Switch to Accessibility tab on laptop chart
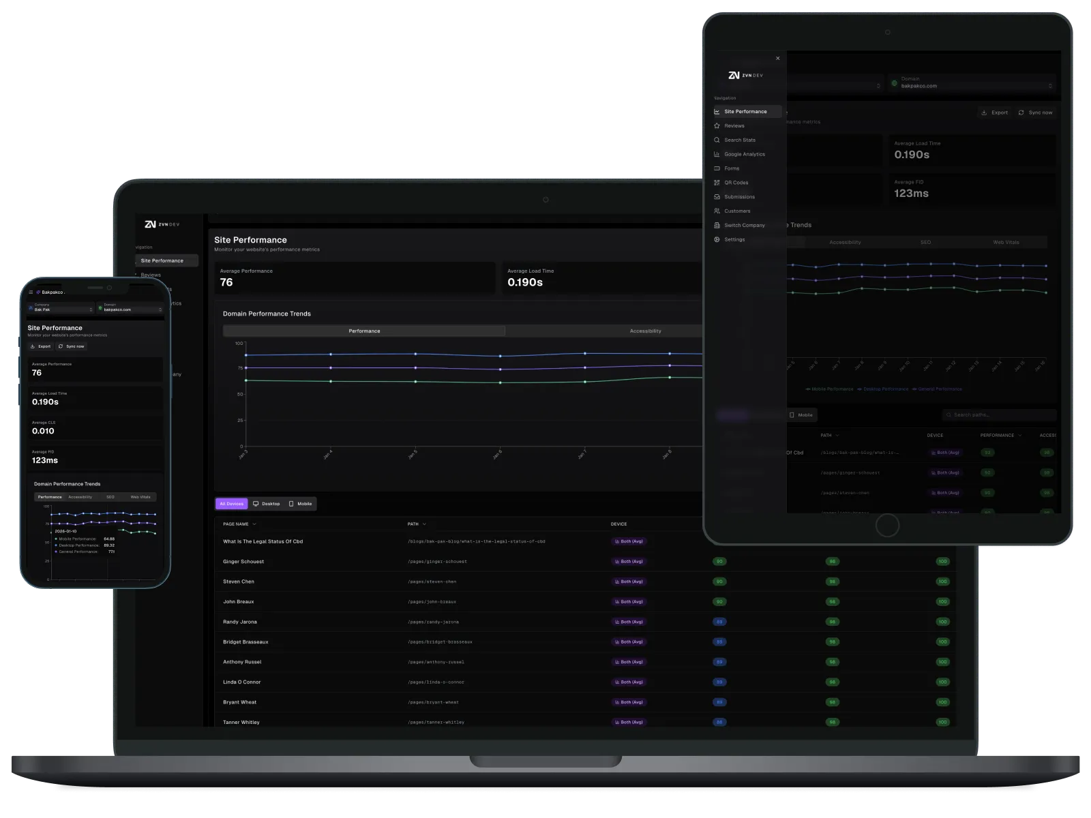The image size is (1091, 818). tap(645, 331)
